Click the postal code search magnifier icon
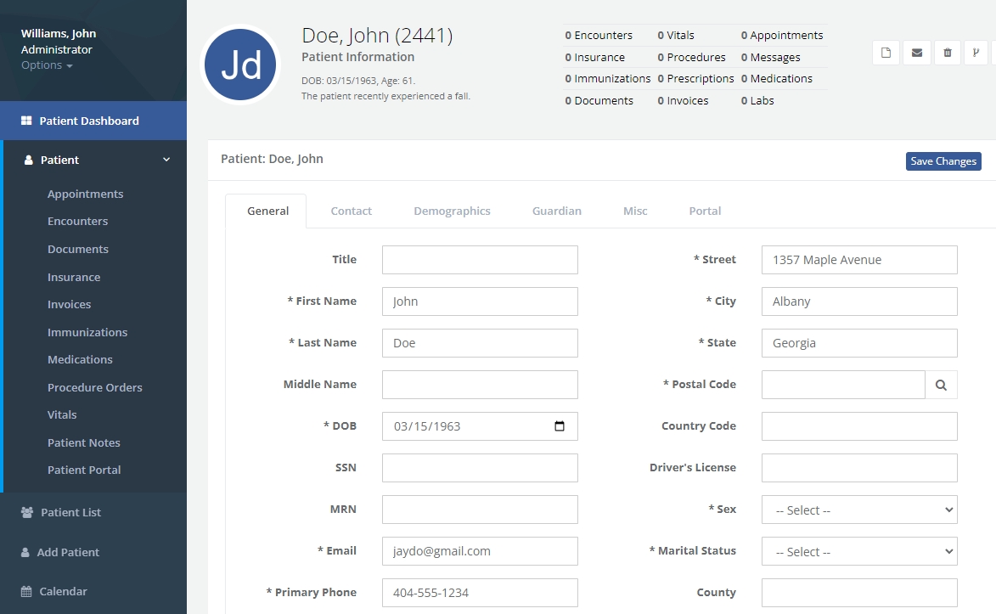The height and width of the screenshot is (614, 996). (941, 385)
